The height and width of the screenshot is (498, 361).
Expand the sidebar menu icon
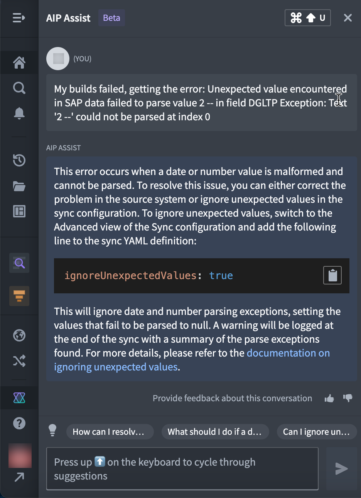19,18
